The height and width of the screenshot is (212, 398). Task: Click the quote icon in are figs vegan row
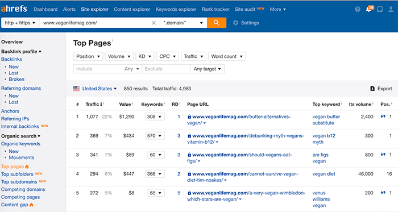[x=383, y=155]
